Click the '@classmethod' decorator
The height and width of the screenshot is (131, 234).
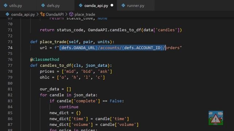[x=45, y=60]
